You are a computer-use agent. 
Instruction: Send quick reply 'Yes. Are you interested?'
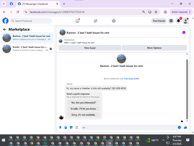point(83,102)
